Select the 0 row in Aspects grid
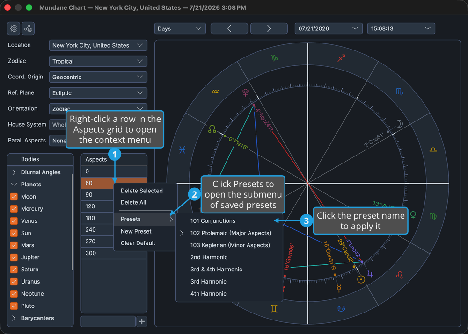 click(x=114, y=171)
